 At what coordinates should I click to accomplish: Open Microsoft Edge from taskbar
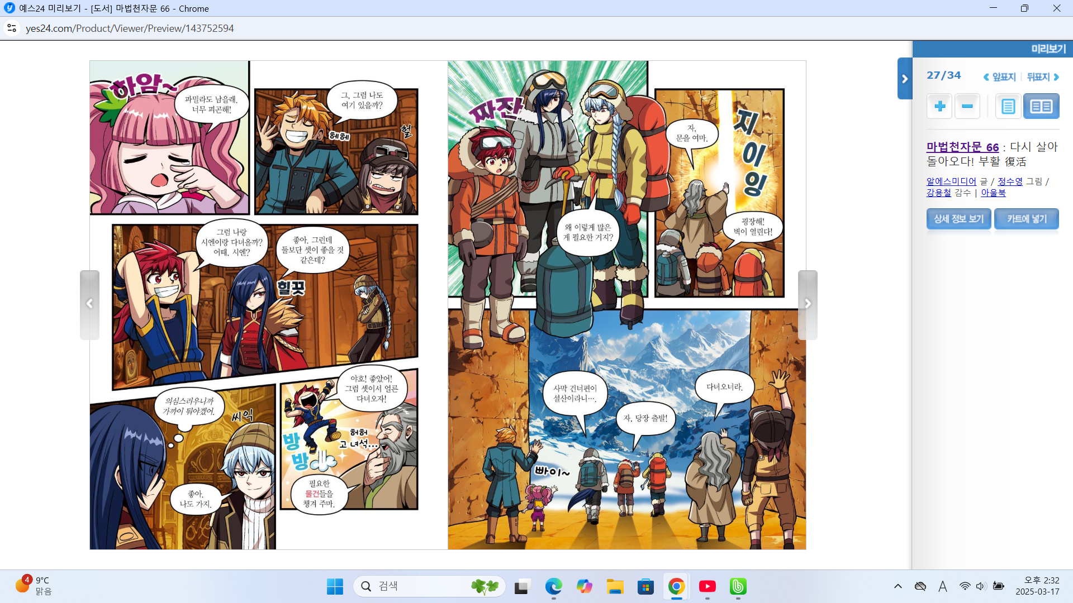pyautogui.click(x=553, y=586)
